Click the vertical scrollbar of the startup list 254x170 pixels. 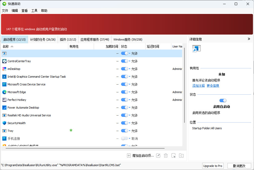point(184,85)
